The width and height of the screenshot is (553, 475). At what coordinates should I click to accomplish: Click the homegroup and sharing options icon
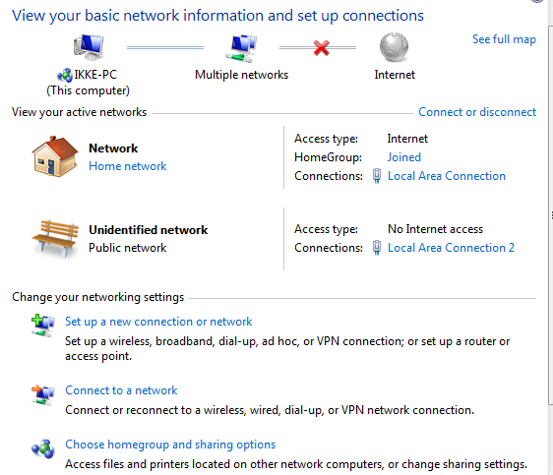pyautogui.click(x=42, y=448)
